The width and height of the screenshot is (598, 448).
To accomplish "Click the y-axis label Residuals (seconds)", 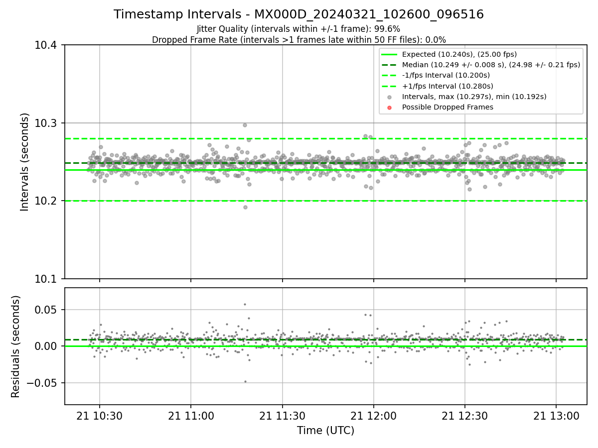I will 16,346.
